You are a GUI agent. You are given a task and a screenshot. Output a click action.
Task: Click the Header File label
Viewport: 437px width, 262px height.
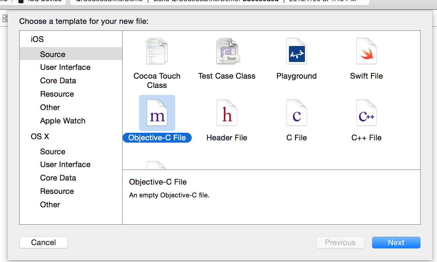pyautogui.click(x=227, y=138)
